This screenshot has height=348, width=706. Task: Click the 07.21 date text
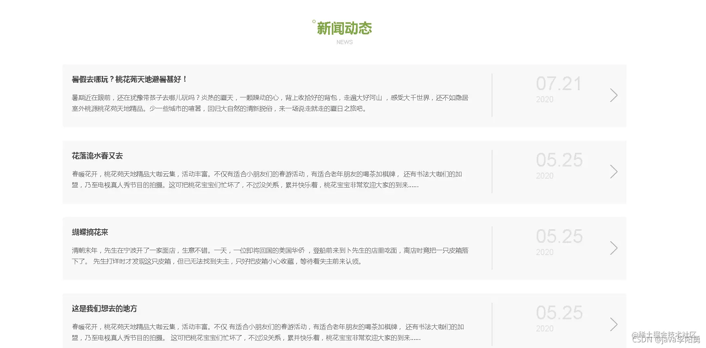tap(559, 84)
